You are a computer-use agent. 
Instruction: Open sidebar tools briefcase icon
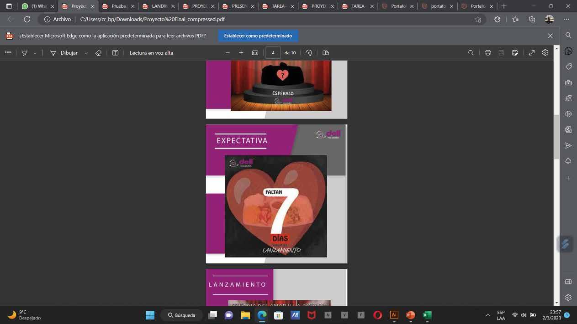click(568, 82)
